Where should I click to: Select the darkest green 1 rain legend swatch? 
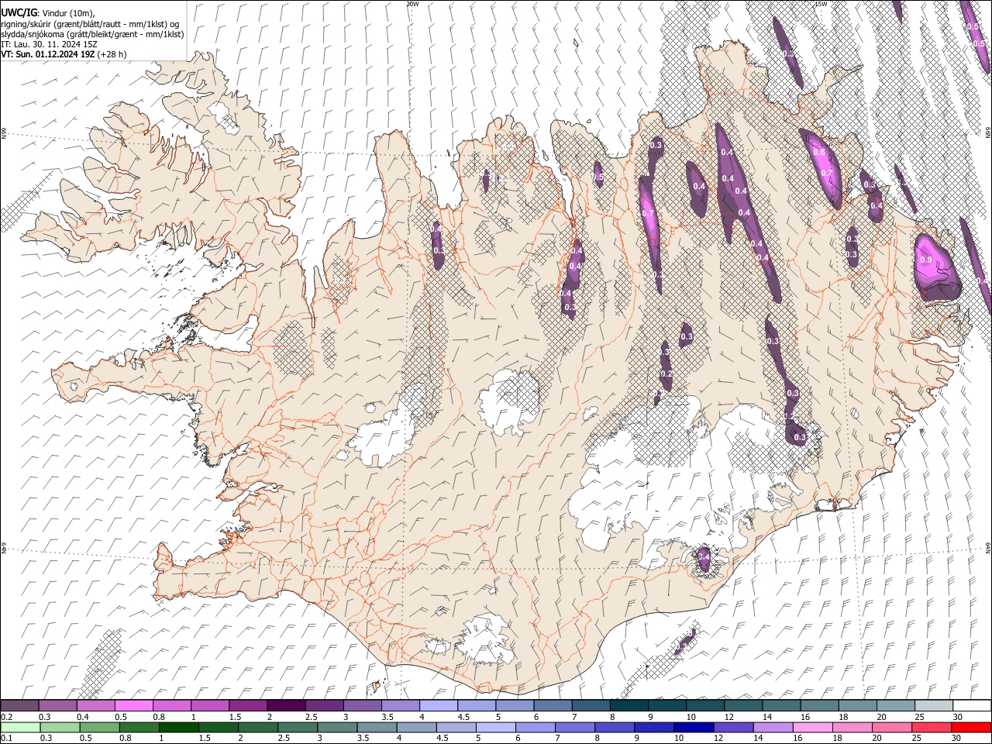tap(178, 727)
